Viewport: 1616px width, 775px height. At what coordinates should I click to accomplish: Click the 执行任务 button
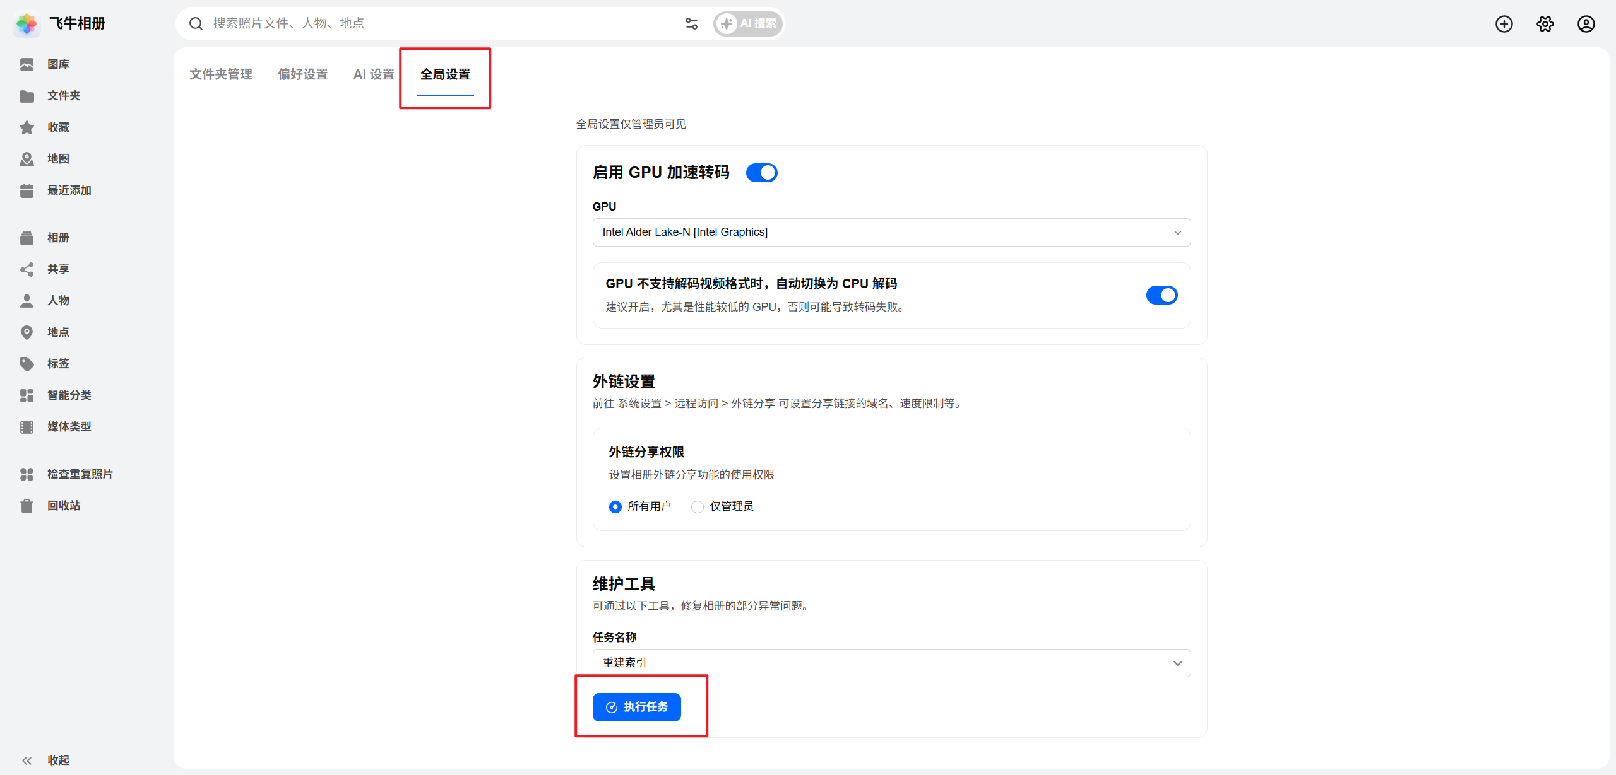pyautogui.click(x=636, y=707)
